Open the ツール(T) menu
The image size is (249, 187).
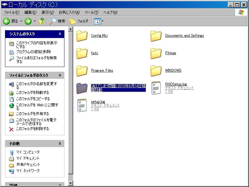92,12
